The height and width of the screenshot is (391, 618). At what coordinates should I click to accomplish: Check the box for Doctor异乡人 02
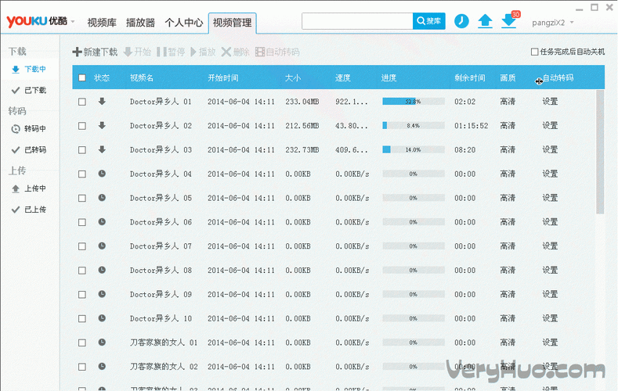82,126
